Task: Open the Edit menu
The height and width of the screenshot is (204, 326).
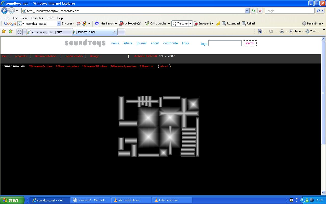Action: coord(15,18)
